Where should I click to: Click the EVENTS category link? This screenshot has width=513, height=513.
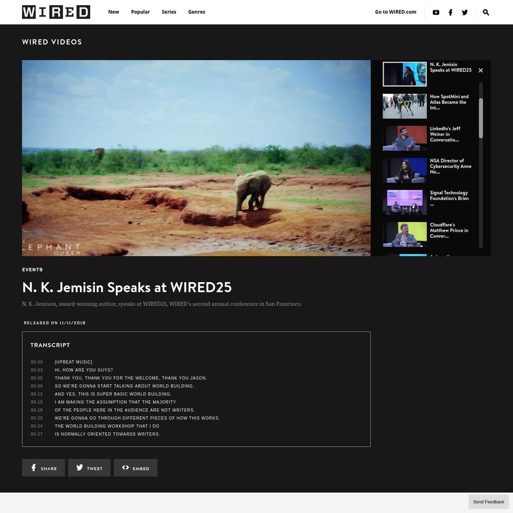[32, 270]
